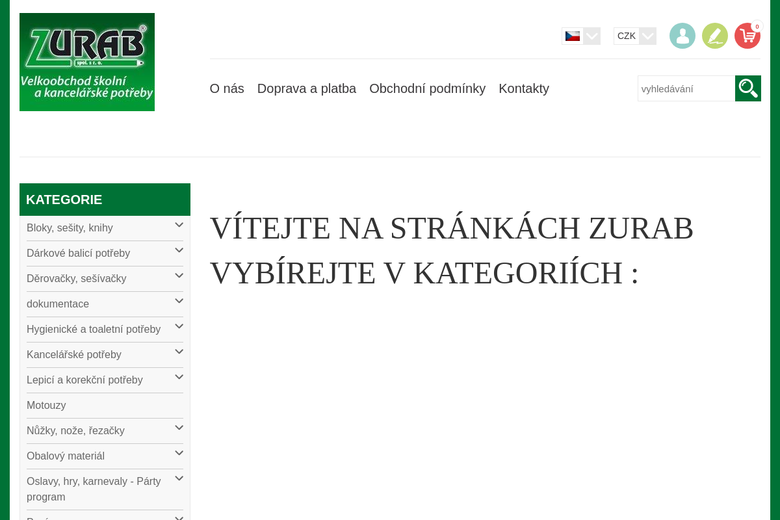780x520 pixels.
Task: Expand the Obalový materiál category
Action: pyautogui.click(x=177, y=452)
